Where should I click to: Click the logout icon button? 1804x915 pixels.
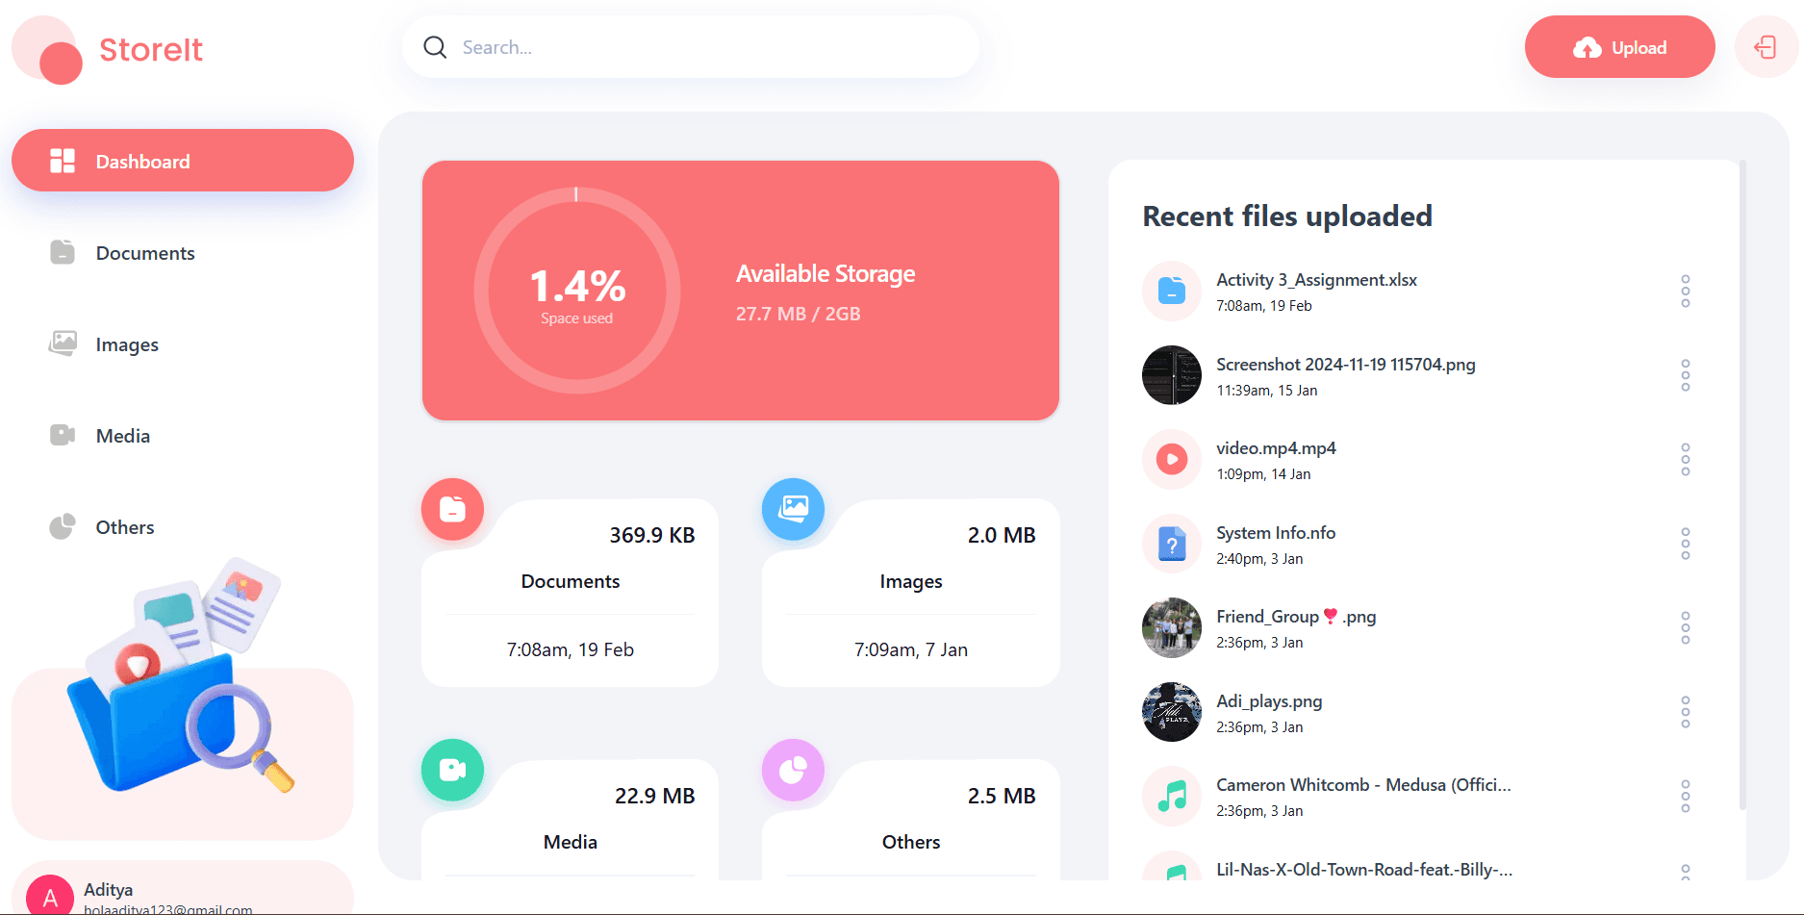tap(1765, 47)
